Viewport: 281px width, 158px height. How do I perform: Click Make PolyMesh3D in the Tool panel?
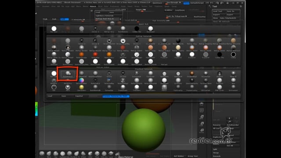click(229, 18)
